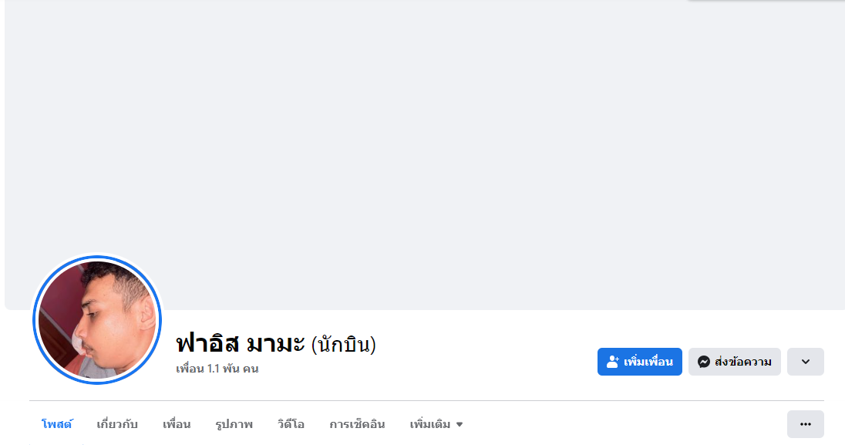
Task: Click the nickname (นักบิน) beside the name
Action: (x=343, y=344)
